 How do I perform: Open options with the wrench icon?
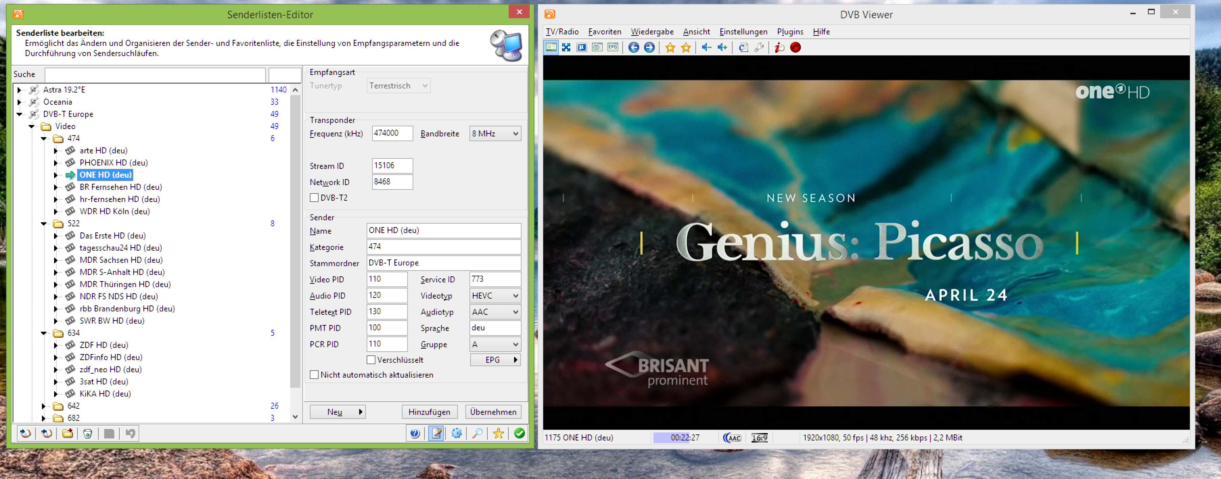point(759,47)
